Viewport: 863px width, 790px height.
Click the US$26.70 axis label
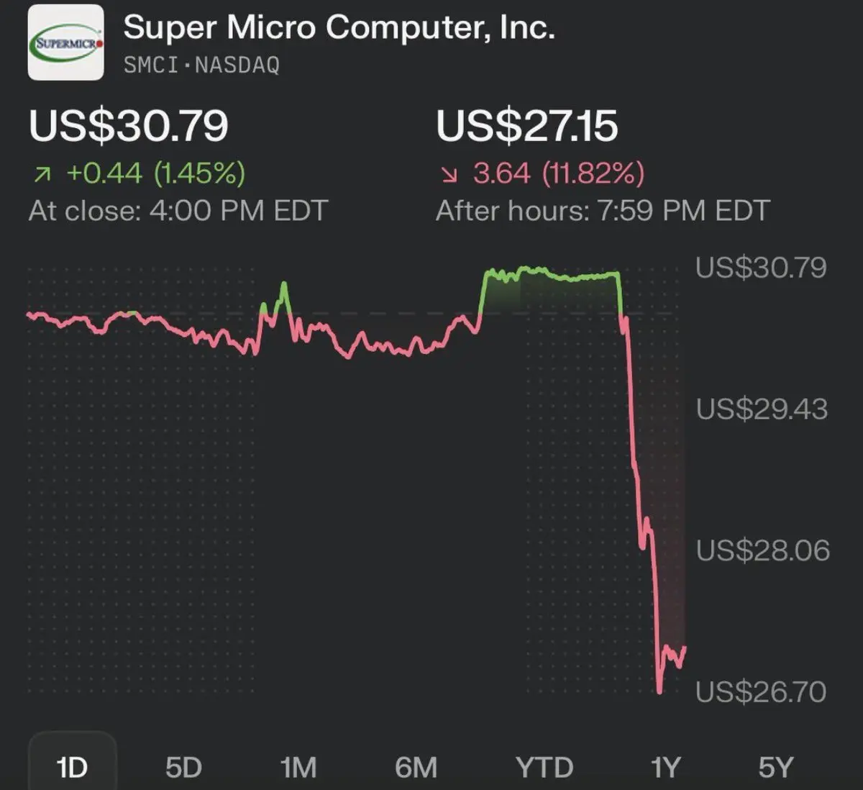[761, 692]
